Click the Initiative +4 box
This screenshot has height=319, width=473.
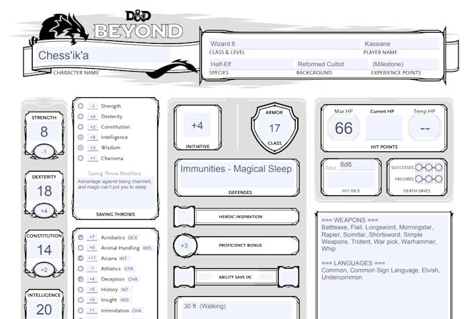(x=197, y=125)
